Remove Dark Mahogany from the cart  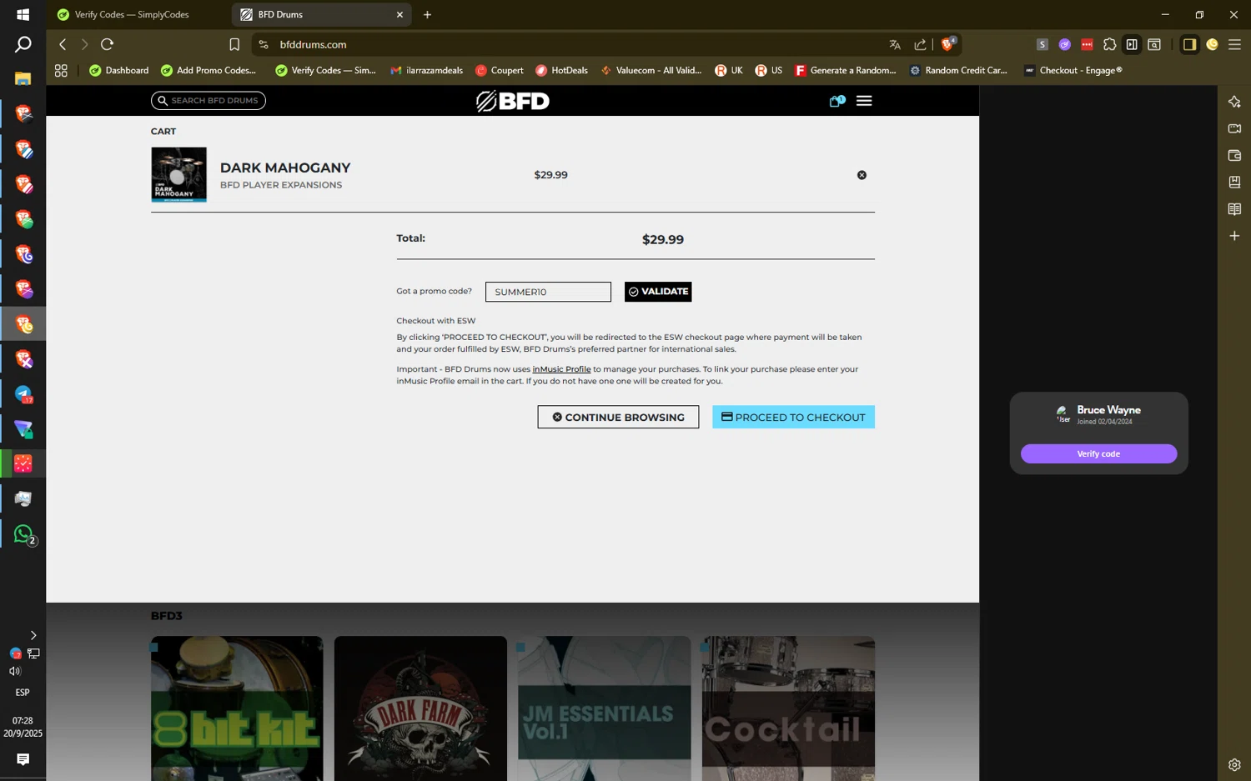coord(862,175)
